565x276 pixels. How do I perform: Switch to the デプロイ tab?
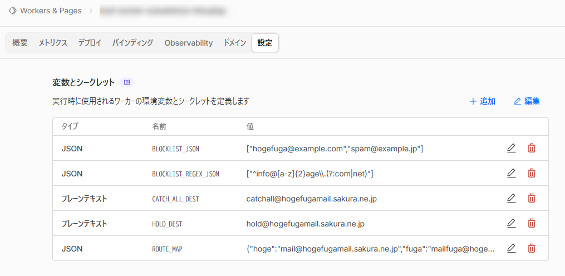pyautogui.click(x=90, y=43)
